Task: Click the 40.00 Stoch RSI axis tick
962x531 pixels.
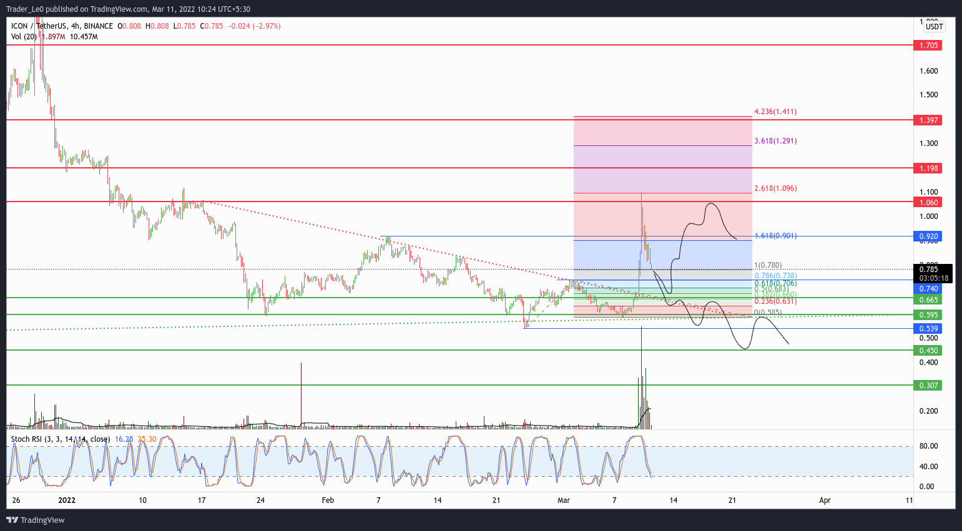Action: click(x=928, y=467)
